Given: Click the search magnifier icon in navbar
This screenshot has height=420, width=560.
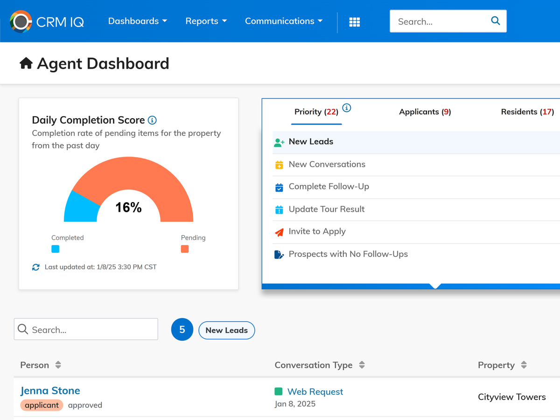Looking at the screenshot, I should [x=495, y=21].
